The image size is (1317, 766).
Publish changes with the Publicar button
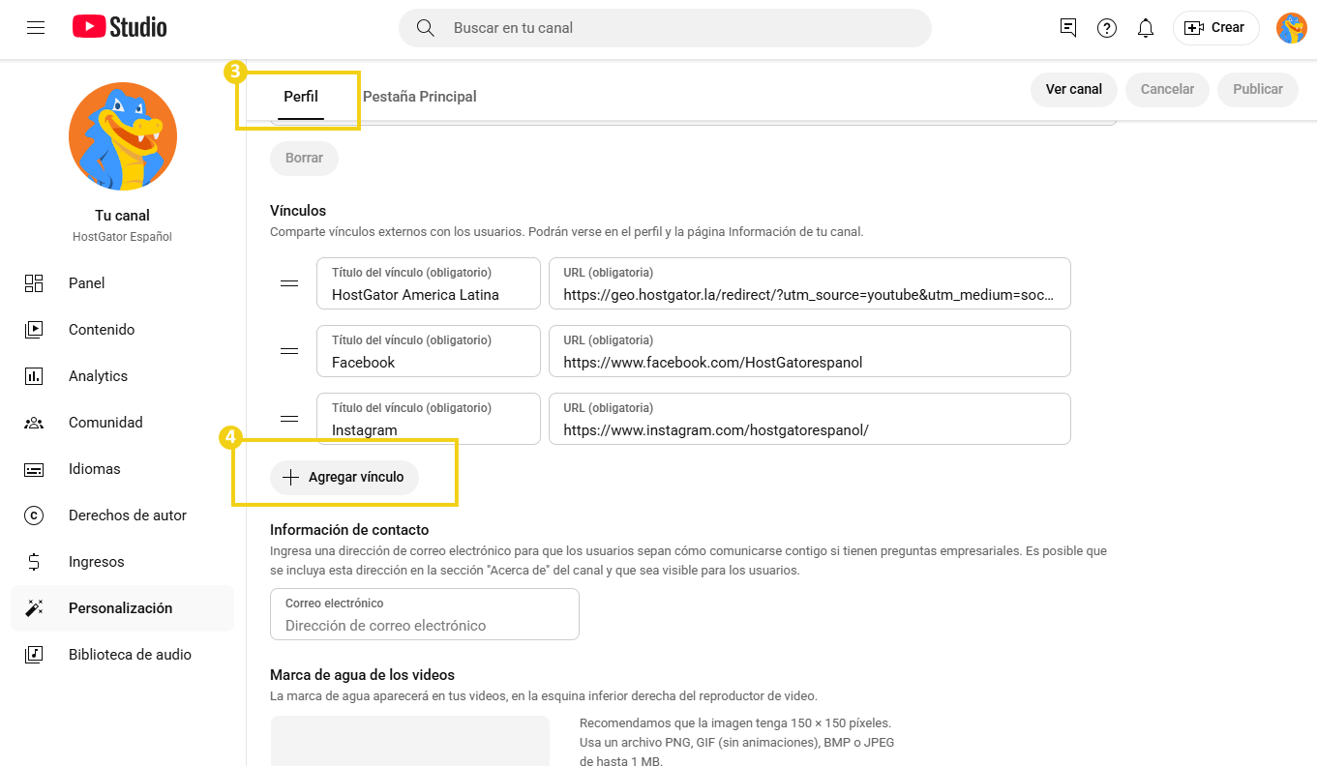(1257, 89)
